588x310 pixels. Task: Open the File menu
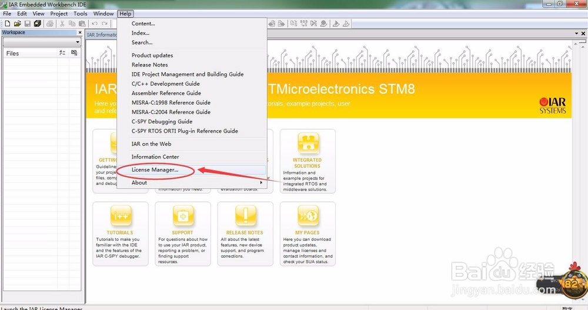(7, 14)
